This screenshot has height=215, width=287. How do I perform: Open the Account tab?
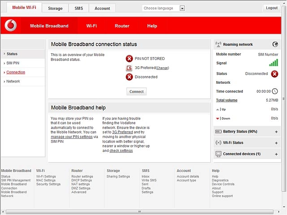pos(102,9)
